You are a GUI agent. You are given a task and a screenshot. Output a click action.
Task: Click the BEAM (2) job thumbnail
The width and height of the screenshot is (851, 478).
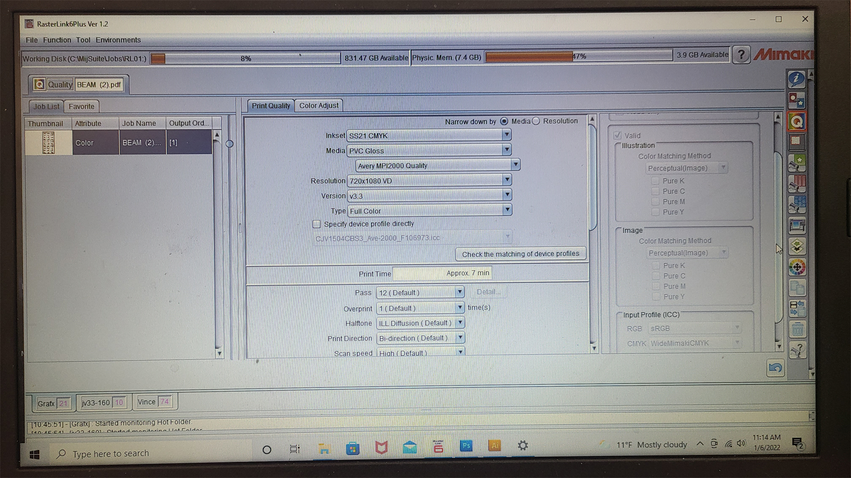click(48, 143)
